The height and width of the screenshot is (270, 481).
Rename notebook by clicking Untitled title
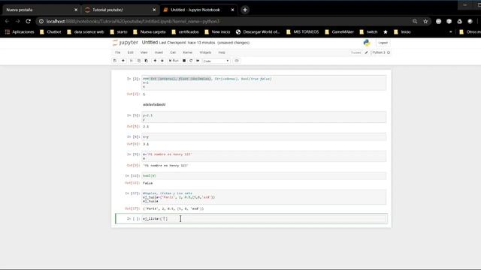150,42
